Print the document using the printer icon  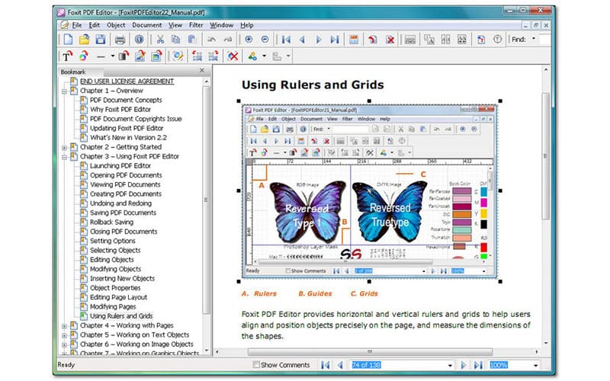tap(120, 40)
